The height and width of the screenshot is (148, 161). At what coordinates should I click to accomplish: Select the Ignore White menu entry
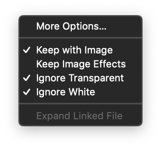[80, 92]
